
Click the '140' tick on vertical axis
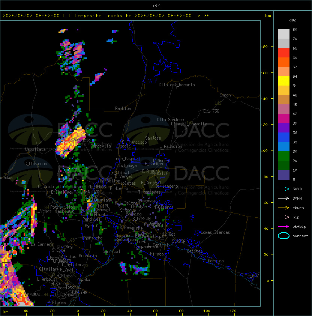(x=264, y=99)
